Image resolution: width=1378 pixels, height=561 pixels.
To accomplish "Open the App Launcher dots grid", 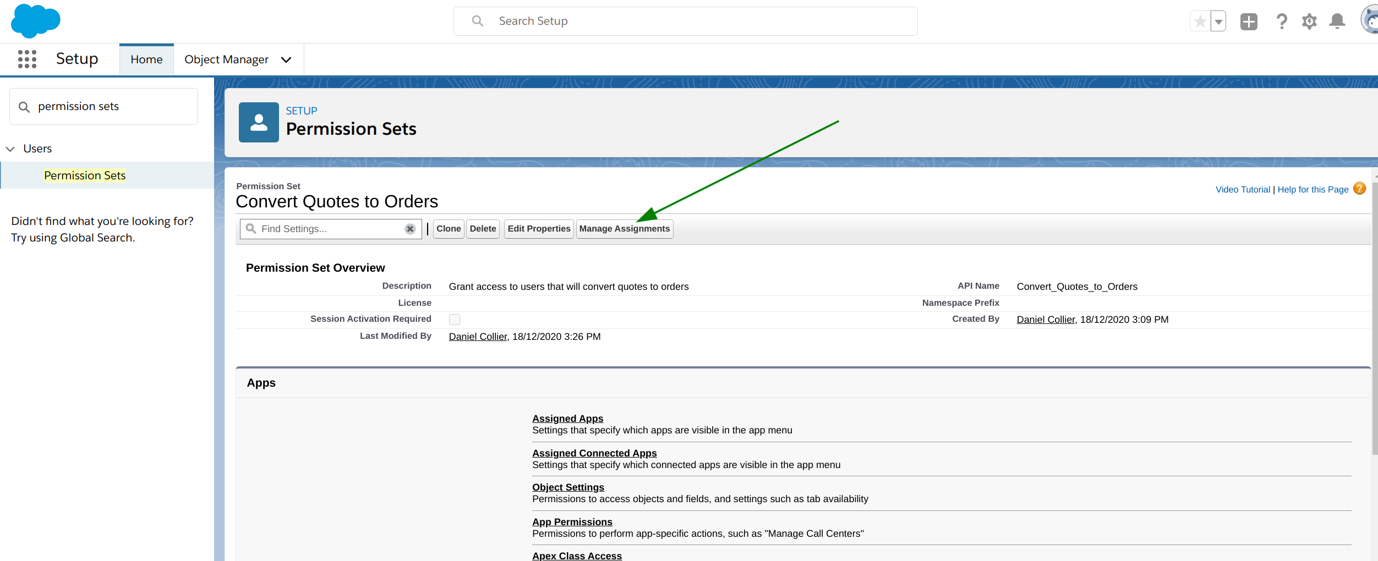I will [x=27, y=59].
